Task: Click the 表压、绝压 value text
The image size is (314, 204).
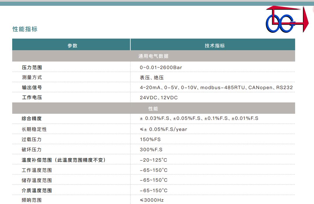Action: point(152,77)
